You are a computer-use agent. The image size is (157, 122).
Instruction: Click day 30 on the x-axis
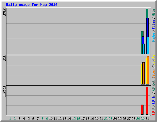[x=143, y=119]
